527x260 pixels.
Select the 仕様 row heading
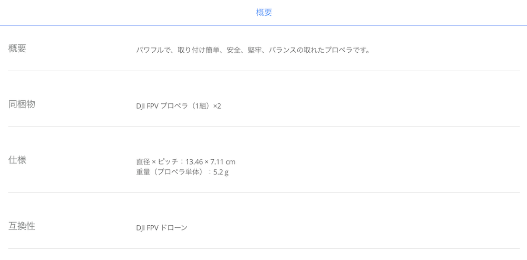17,160
